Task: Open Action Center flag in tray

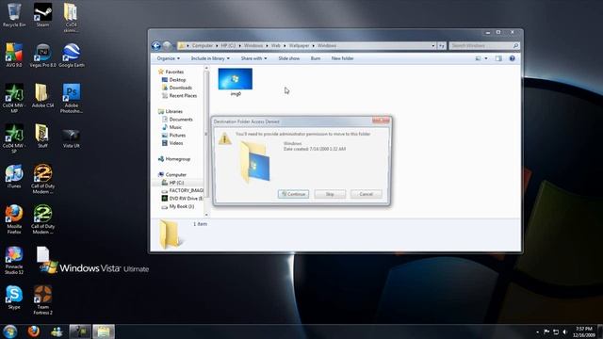Action: [546, 331]
